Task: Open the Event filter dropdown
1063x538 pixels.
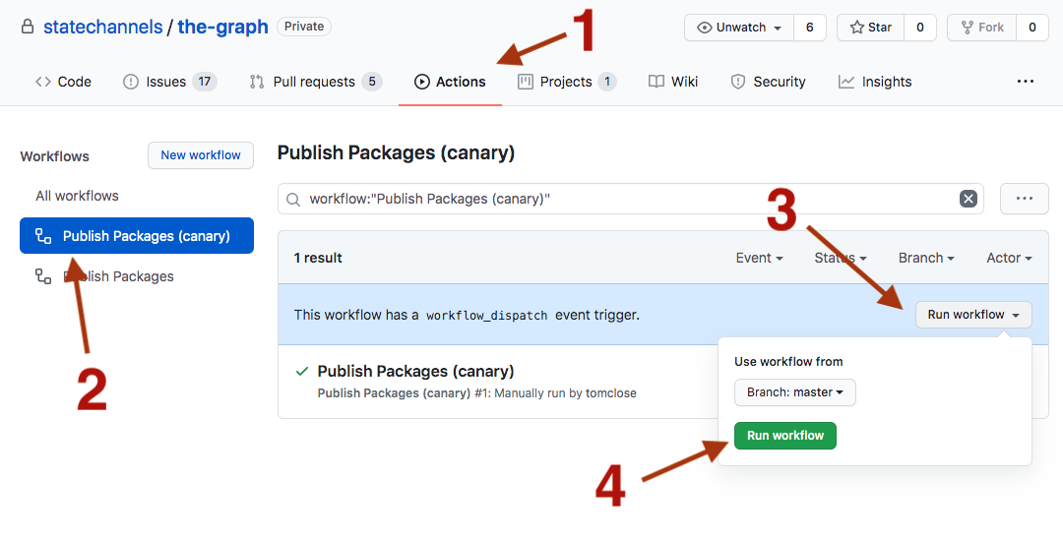Action: (x=759, y=258)
